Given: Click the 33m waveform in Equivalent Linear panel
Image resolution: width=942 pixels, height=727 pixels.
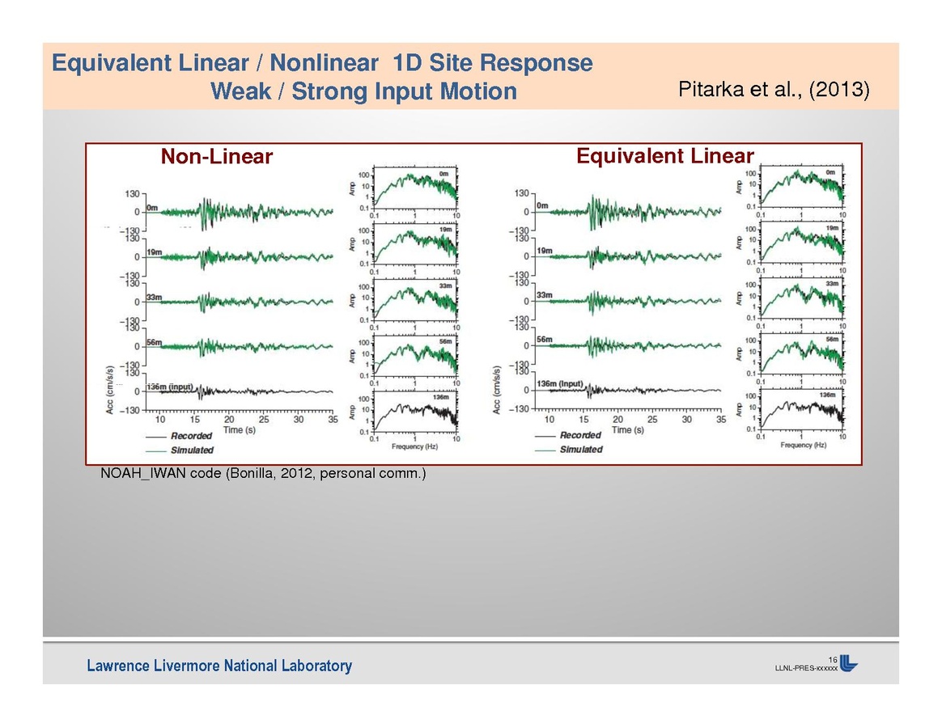Looking at the screenshot, I should pyautogui.click(x=631, y=301).
